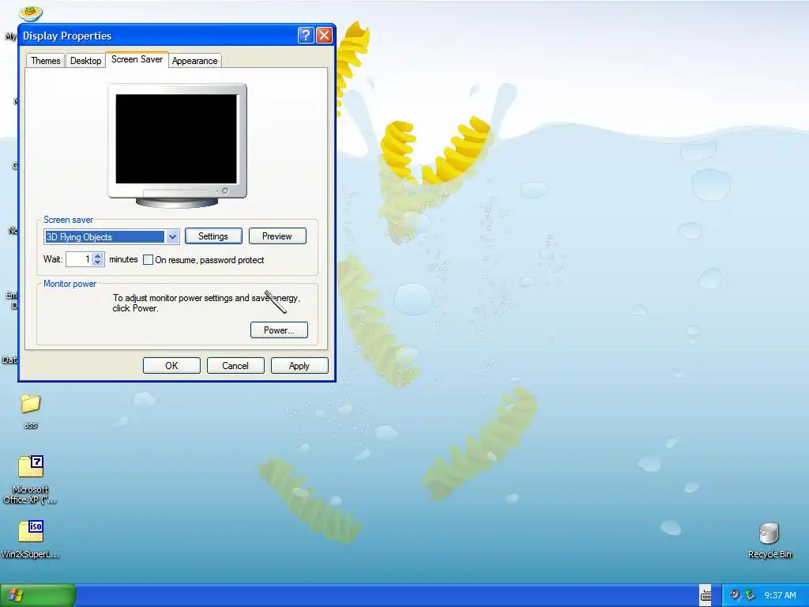The height and width of the screenshot is (607, 809).
Task: Select the Recycle Bin icon
Action: tap(769, 540)
